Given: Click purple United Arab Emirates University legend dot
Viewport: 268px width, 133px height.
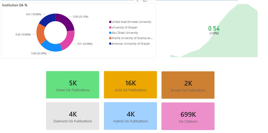Looking at the screenshot, I should 110,22.
